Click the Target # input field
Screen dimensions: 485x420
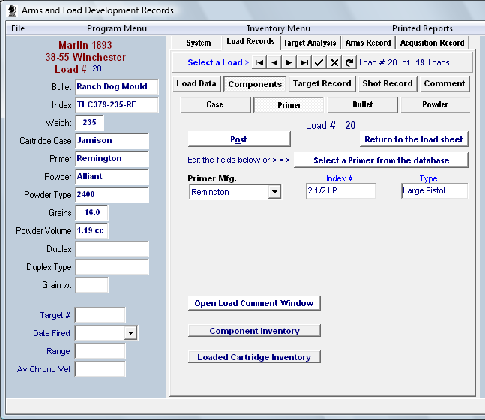coord(100,315)
